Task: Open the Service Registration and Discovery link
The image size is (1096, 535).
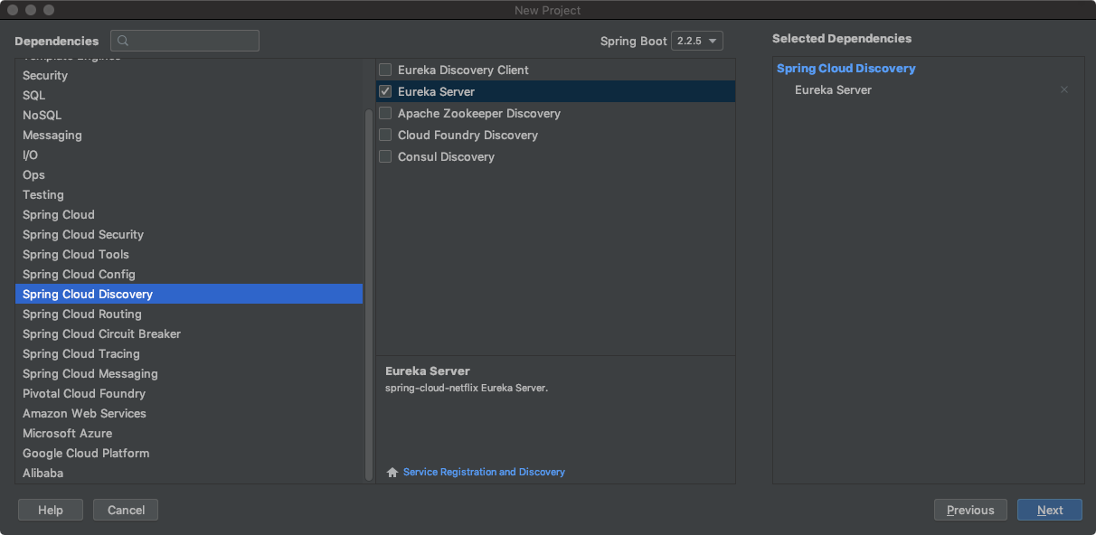Action: (484, 472)
